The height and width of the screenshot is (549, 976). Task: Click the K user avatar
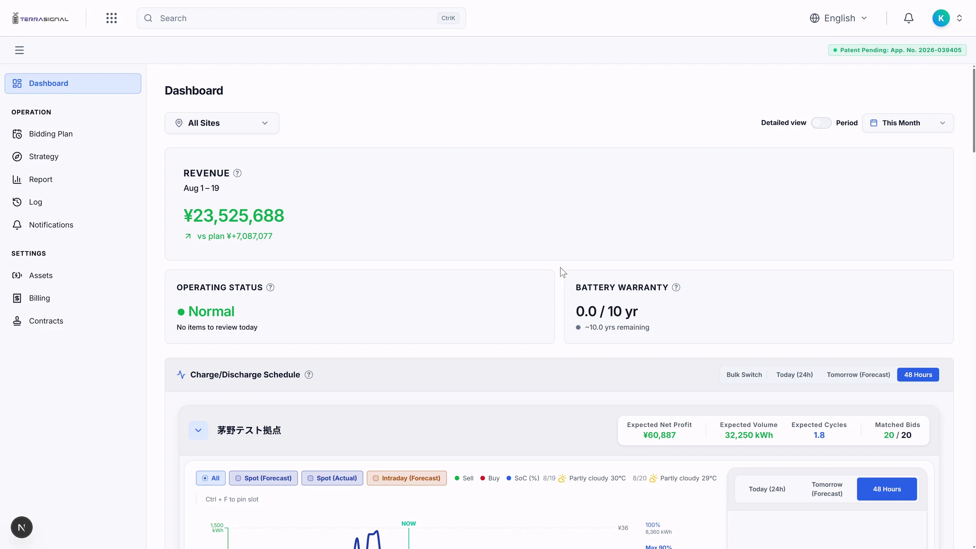941,18
